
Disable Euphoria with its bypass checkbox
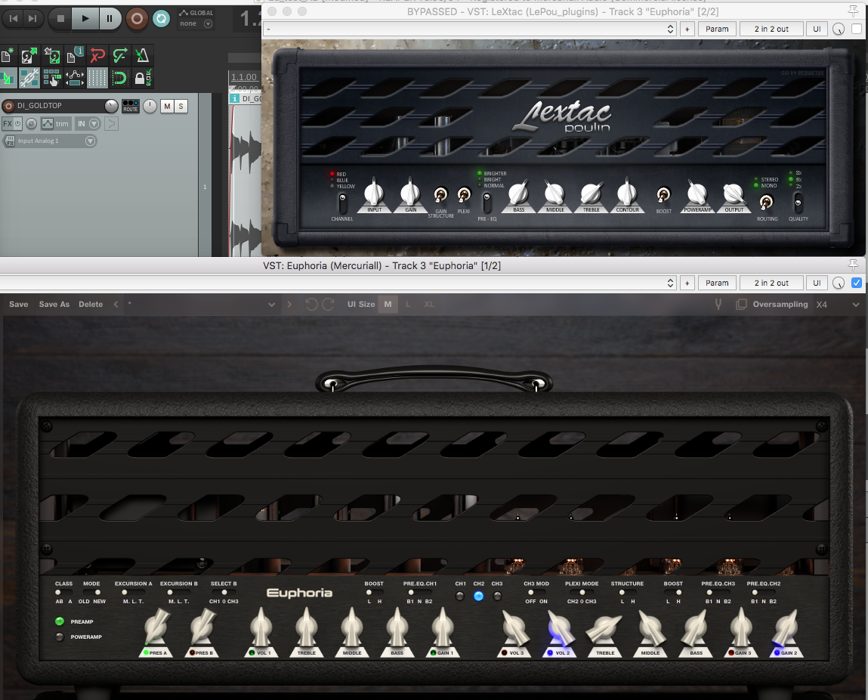point(857,283)
